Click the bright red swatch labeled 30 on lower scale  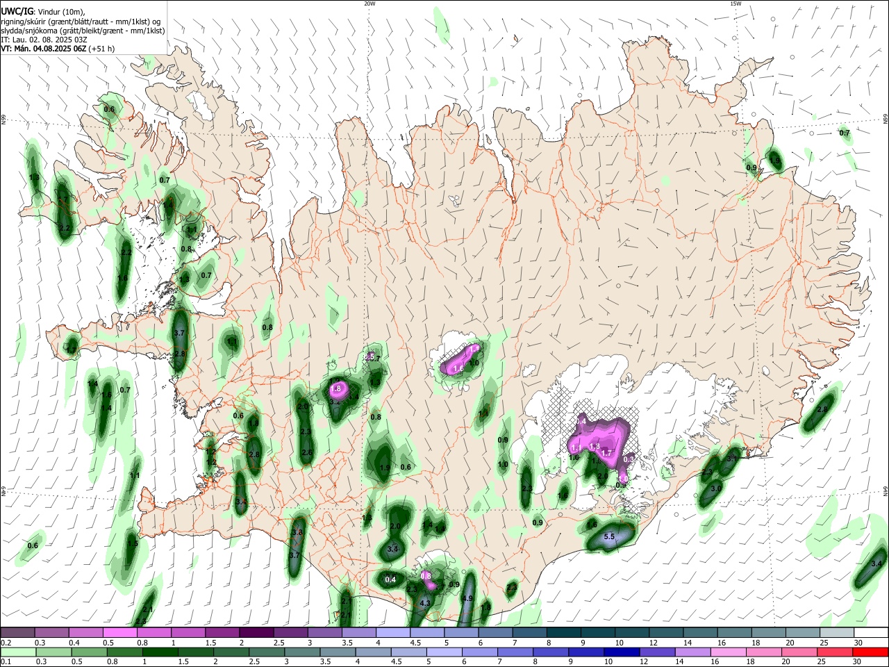870,652
